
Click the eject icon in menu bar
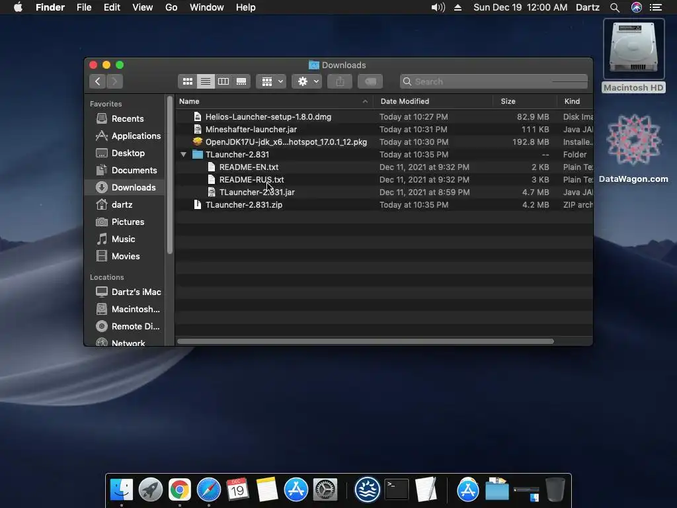tap(458, 7)
